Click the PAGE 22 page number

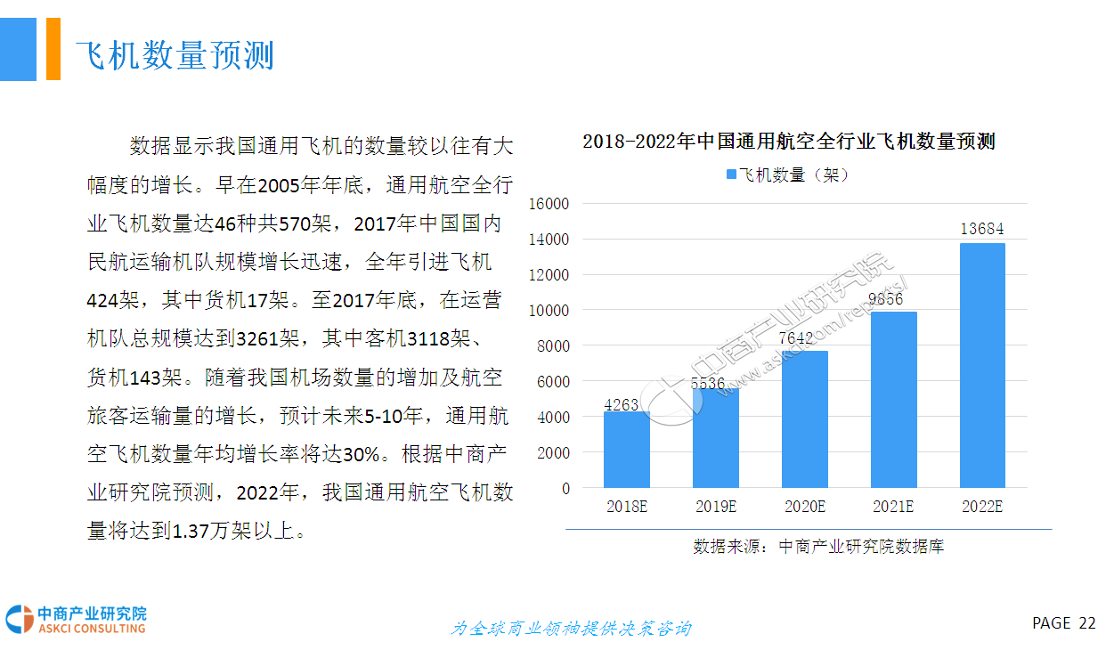(1063, 623)
